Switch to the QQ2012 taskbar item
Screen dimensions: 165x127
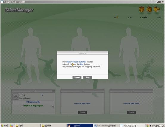click(80, 126)
